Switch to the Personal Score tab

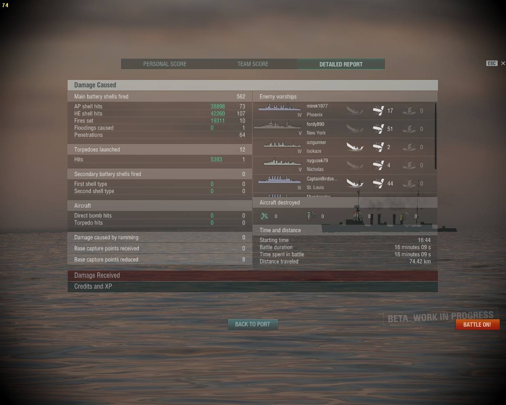click(165, 64)
